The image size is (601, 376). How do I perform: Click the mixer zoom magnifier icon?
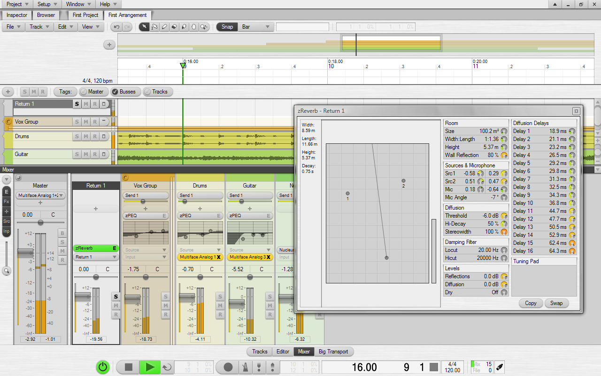tap(7, 271)
